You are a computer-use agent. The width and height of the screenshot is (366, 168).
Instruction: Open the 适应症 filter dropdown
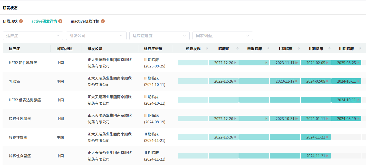point(33,36)
